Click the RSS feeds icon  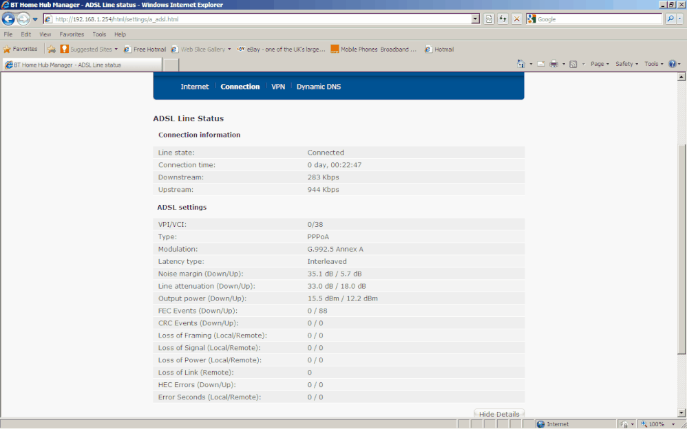click(x=573, y=64)
